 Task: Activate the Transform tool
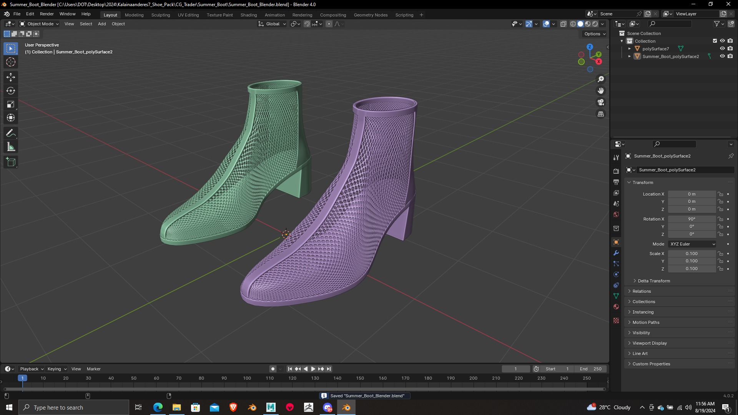(11, 118)
